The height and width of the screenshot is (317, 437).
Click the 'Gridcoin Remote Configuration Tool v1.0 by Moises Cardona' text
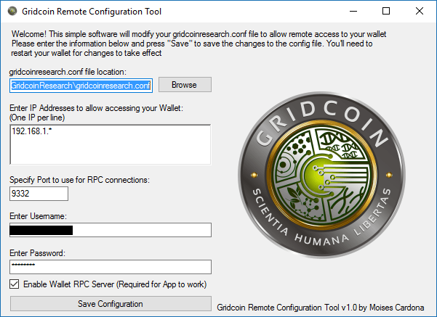coord(321,308)
